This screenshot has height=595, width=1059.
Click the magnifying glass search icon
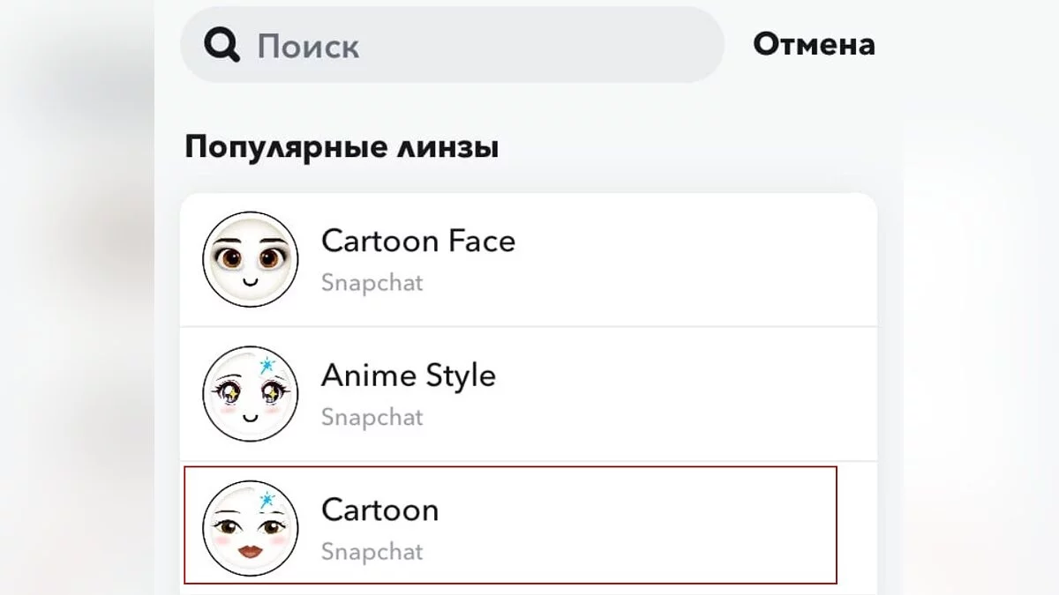click(x=222, y=45)
